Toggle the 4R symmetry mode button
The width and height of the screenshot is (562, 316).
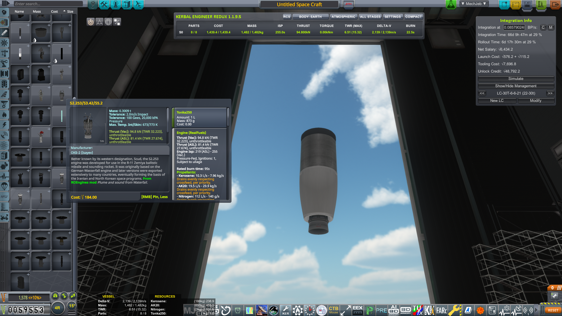tap(57, 308)
